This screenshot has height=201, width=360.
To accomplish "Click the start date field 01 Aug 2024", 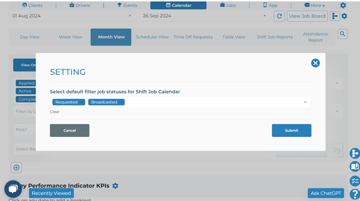I will 73,16.
